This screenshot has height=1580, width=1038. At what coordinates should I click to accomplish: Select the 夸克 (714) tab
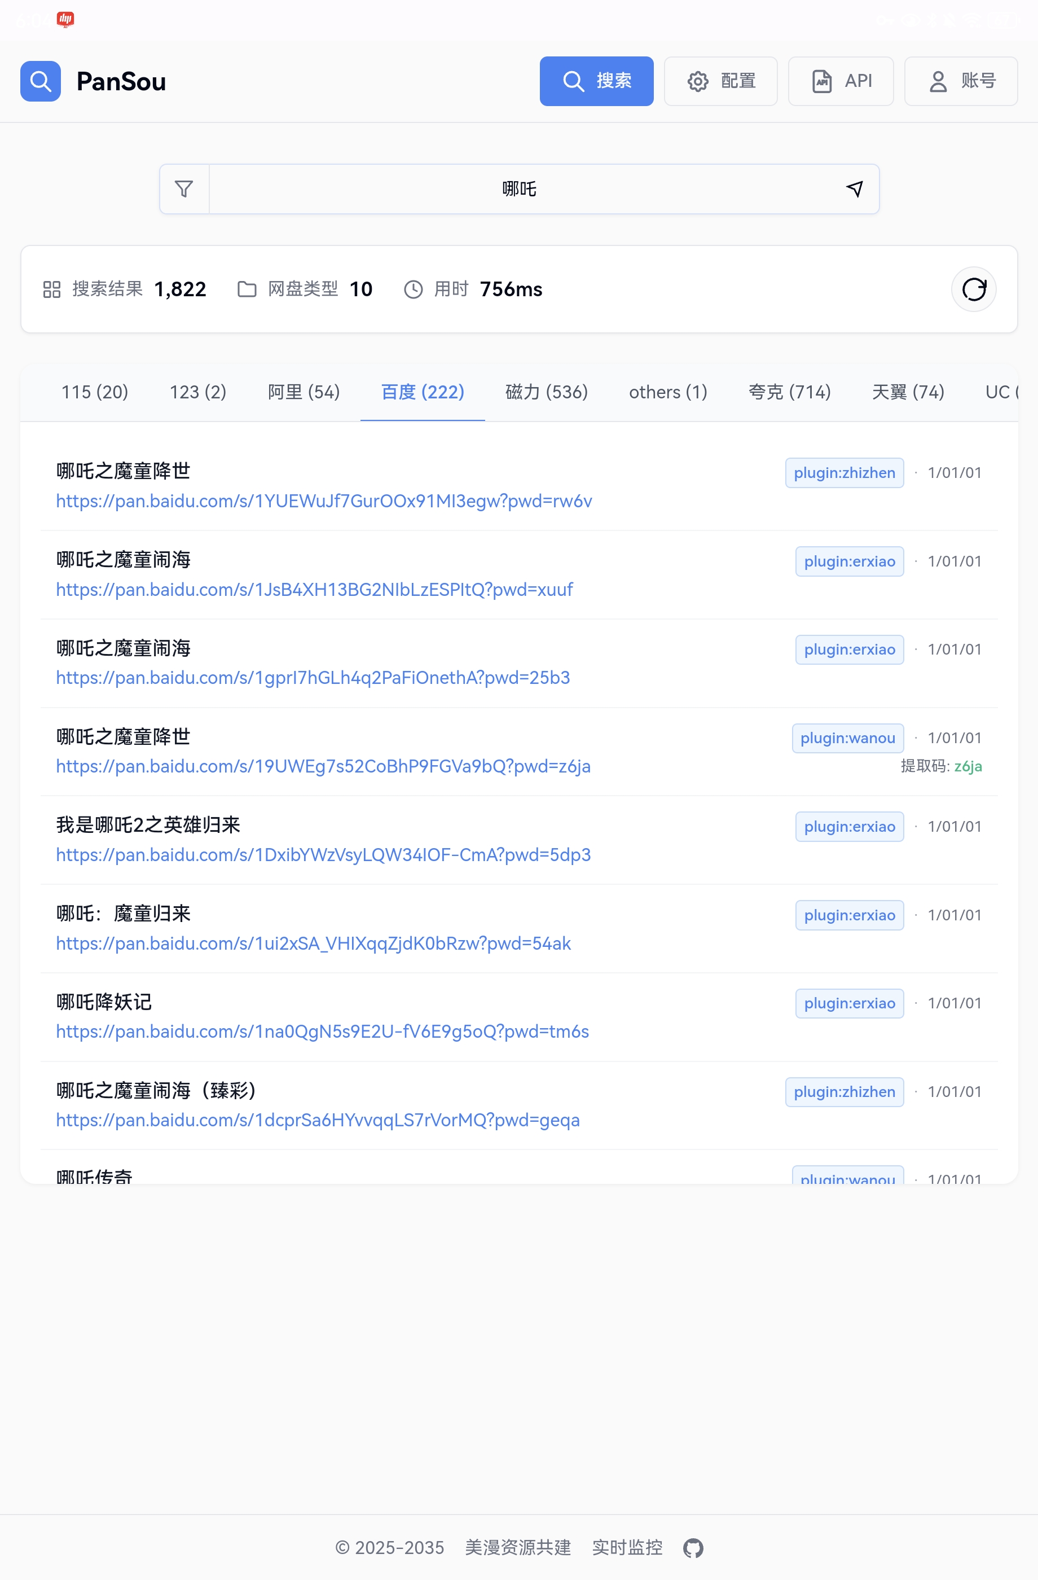[789, 392]
